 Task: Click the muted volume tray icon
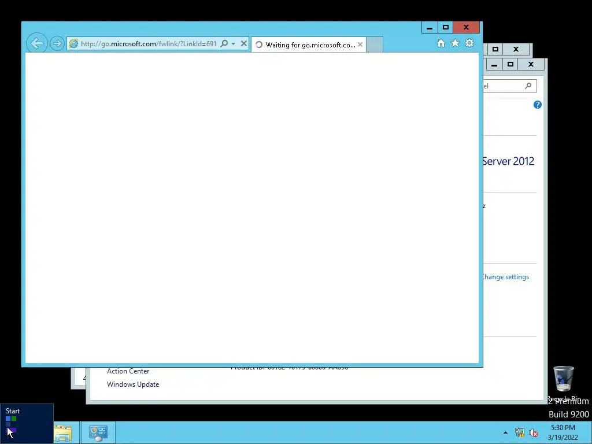[x=534, y=432]
